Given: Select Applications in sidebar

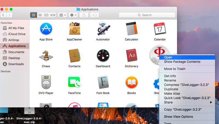Looking at the screenshot, I should coord(15,46).
